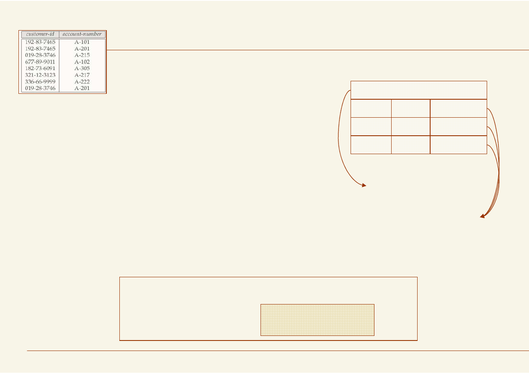Click account number A-305
Image resolution: width=529 pixels, height=374 pixels.
coord(82,68)
